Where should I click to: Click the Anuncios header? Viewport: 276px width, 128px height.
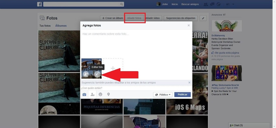click(217, 15)
